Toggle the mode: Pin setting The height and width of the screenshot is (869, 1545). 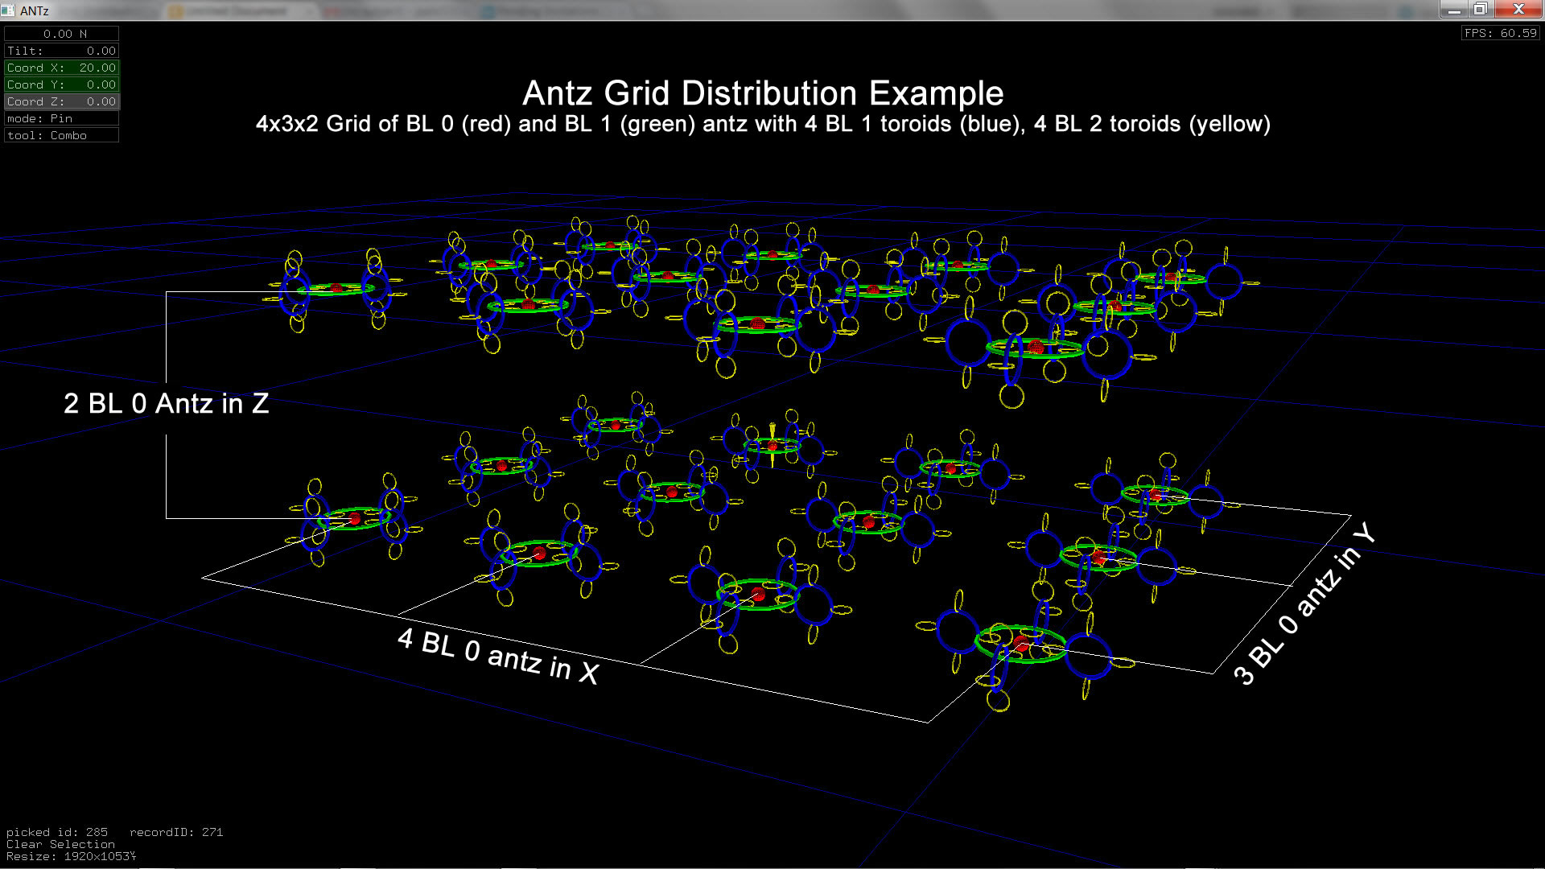62,118
